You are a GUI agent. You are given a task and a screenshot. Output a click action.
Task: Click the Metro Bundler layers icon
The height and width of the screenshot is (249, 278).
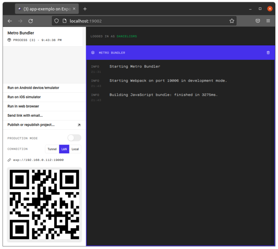pos(93,53)
